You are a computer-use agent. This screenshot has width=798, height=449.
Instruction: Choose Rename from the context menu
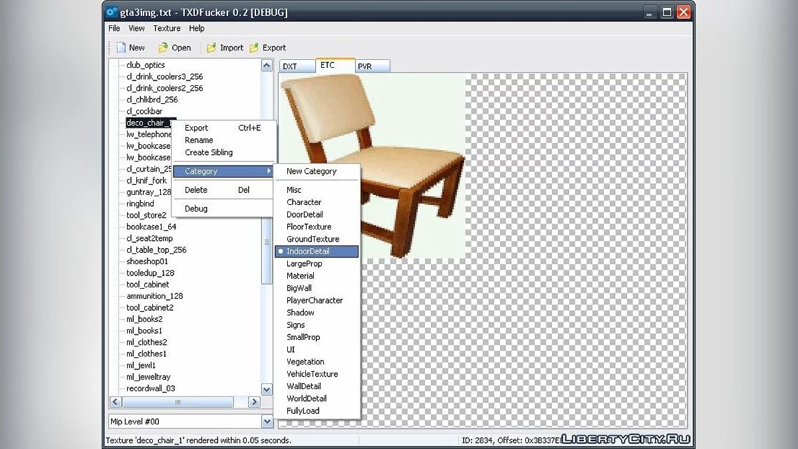[199, 140]
